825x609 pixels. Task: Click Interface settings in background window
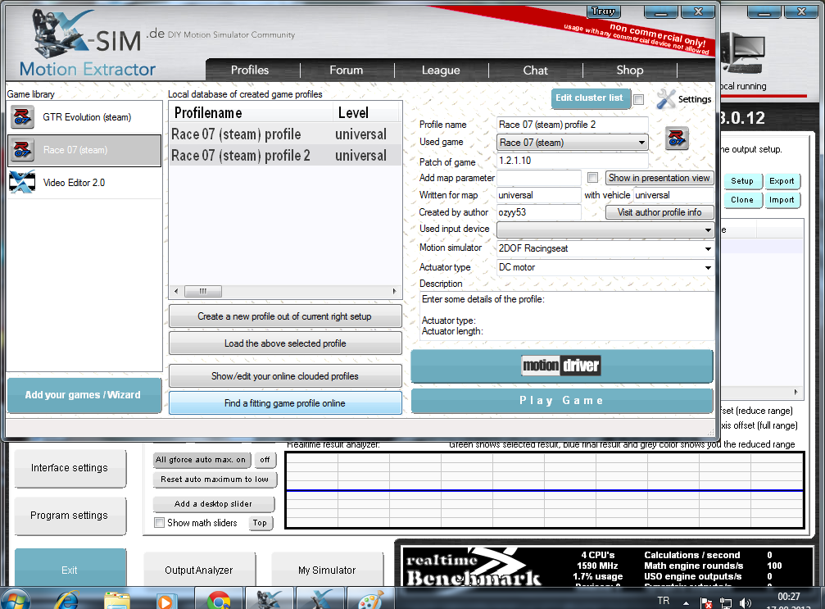pyautogui.click(x=70, y=468)
